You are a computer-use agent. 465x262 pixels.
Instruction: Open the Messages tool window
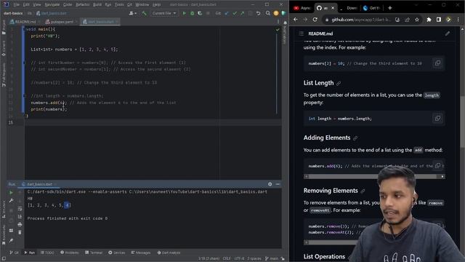point(140,253)
